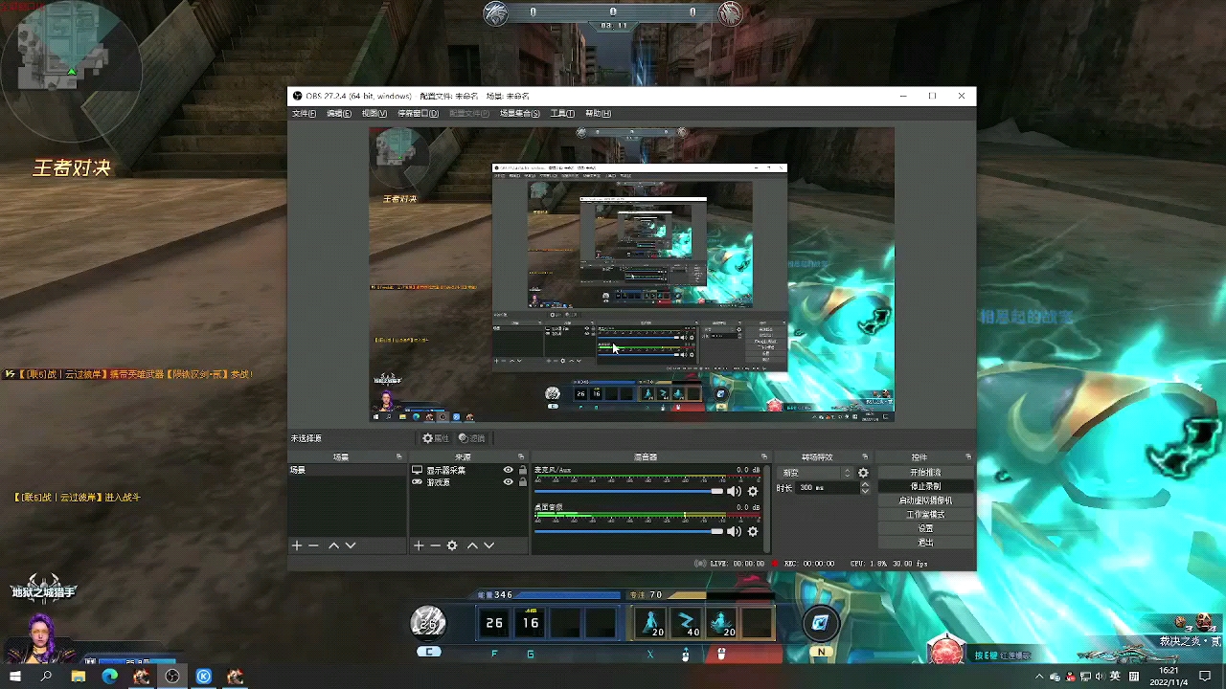
Task: Open the Windows Start menu
Action: tap(15, 677)
